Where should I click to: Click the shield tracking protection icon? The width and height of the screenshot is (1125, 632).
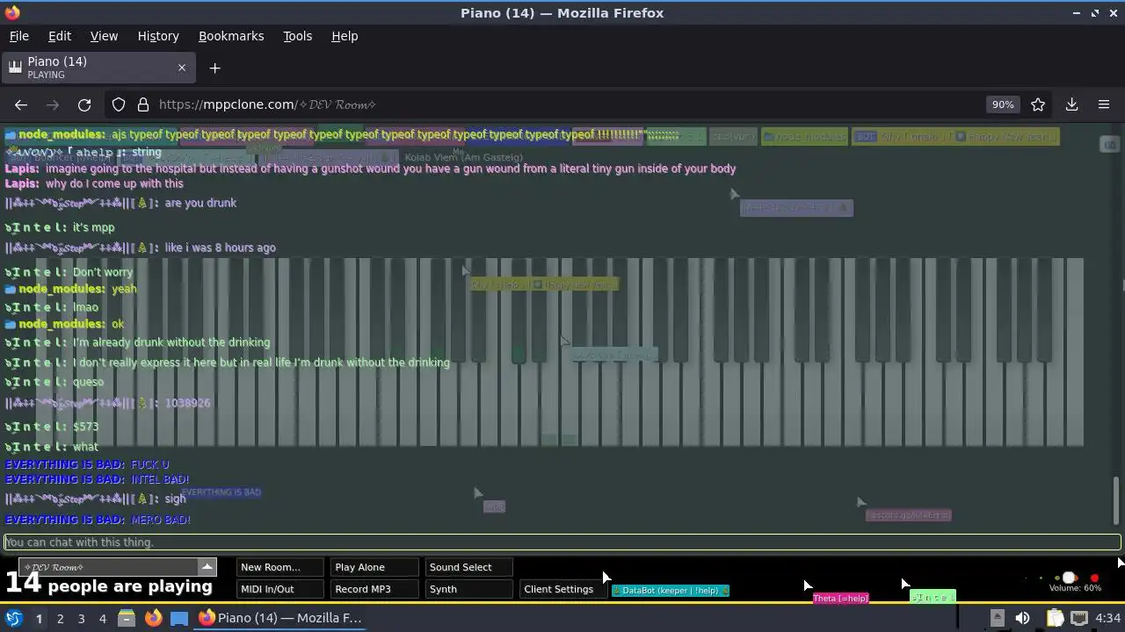(x=119, y=104)
